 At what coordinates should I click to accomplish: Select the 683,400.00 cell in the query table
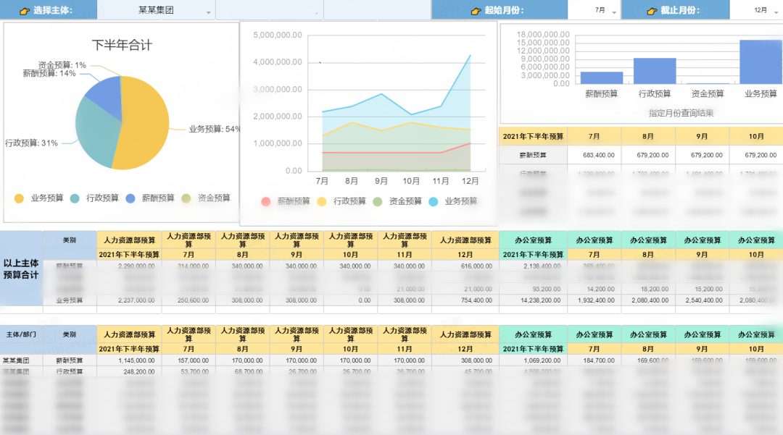click(594, 155)
